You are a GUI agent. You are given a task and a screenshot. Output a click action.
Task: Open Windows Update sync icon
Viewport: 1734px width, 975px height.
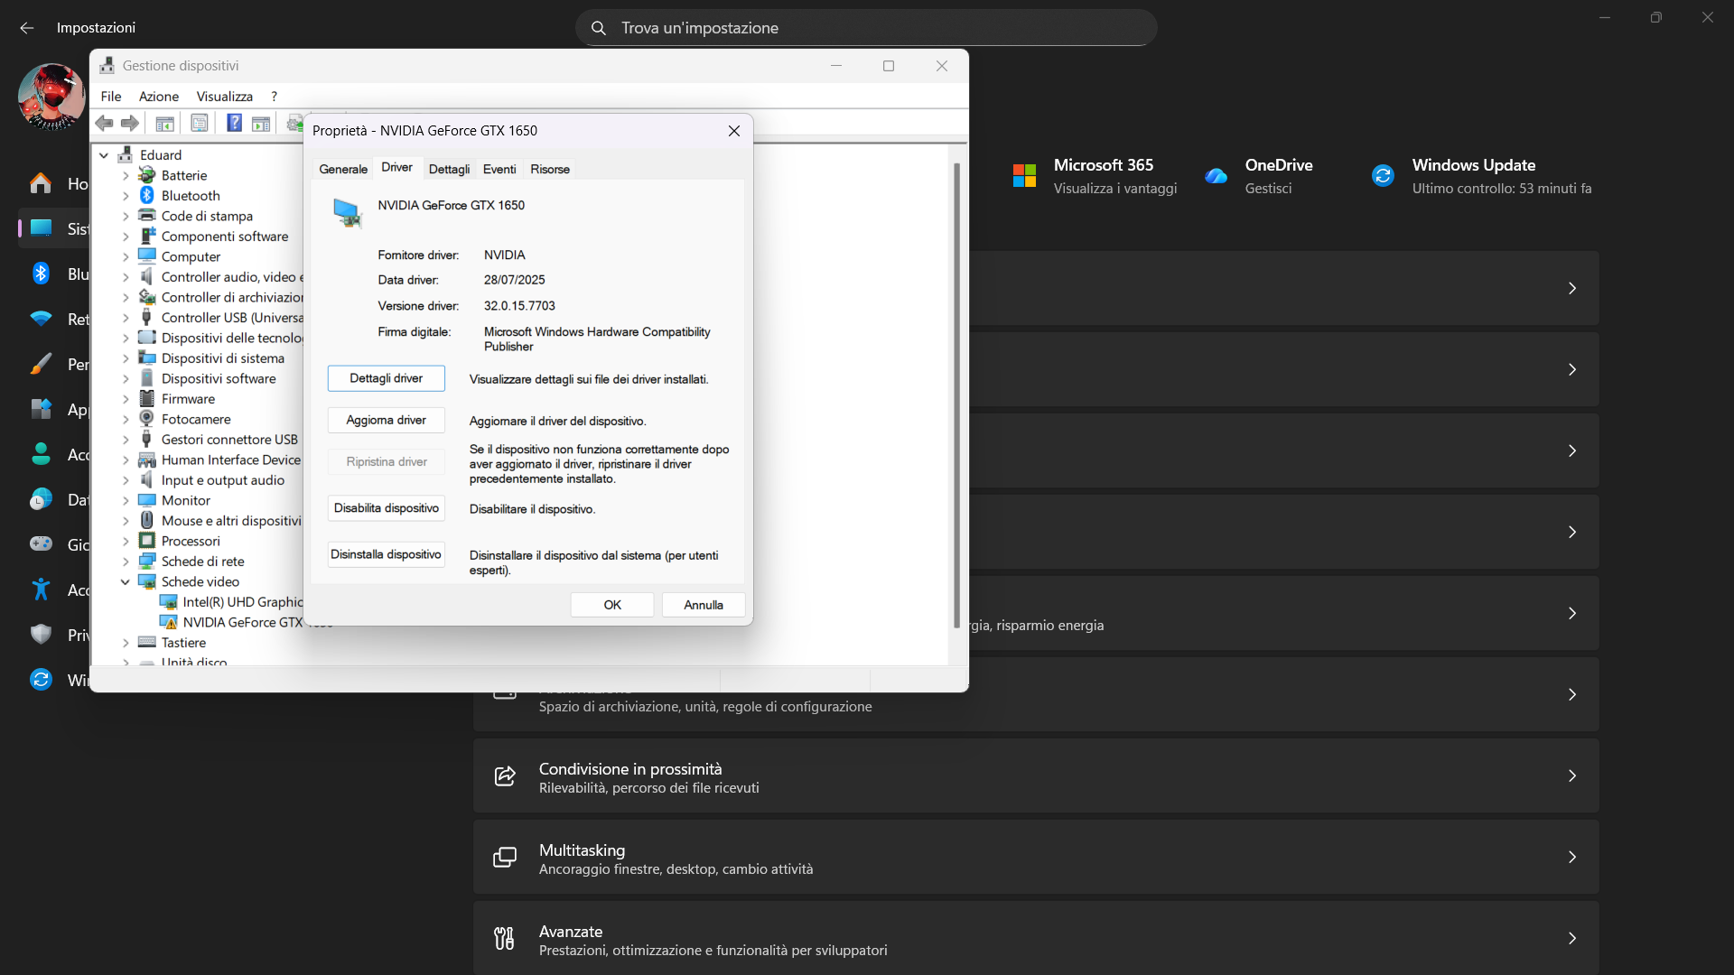coord(1383,175)
